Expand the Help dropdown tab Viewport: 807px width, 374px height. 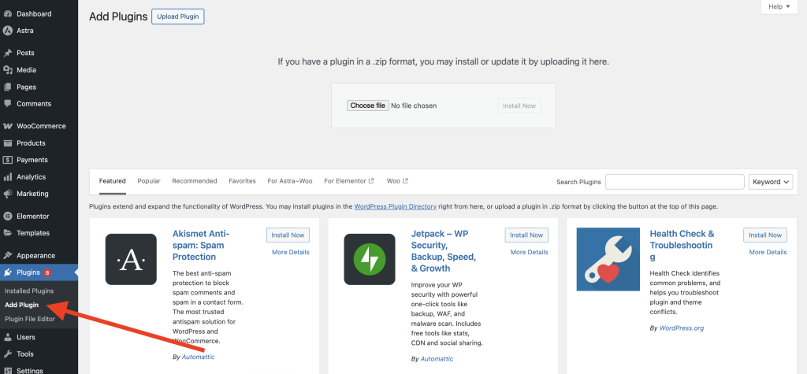(779, 6)
